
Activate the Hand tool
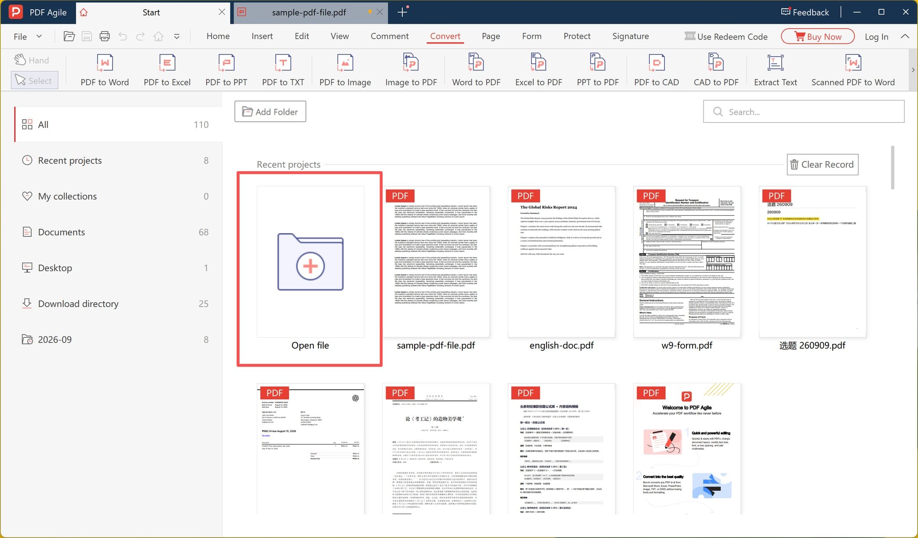(x=32, y=60)
